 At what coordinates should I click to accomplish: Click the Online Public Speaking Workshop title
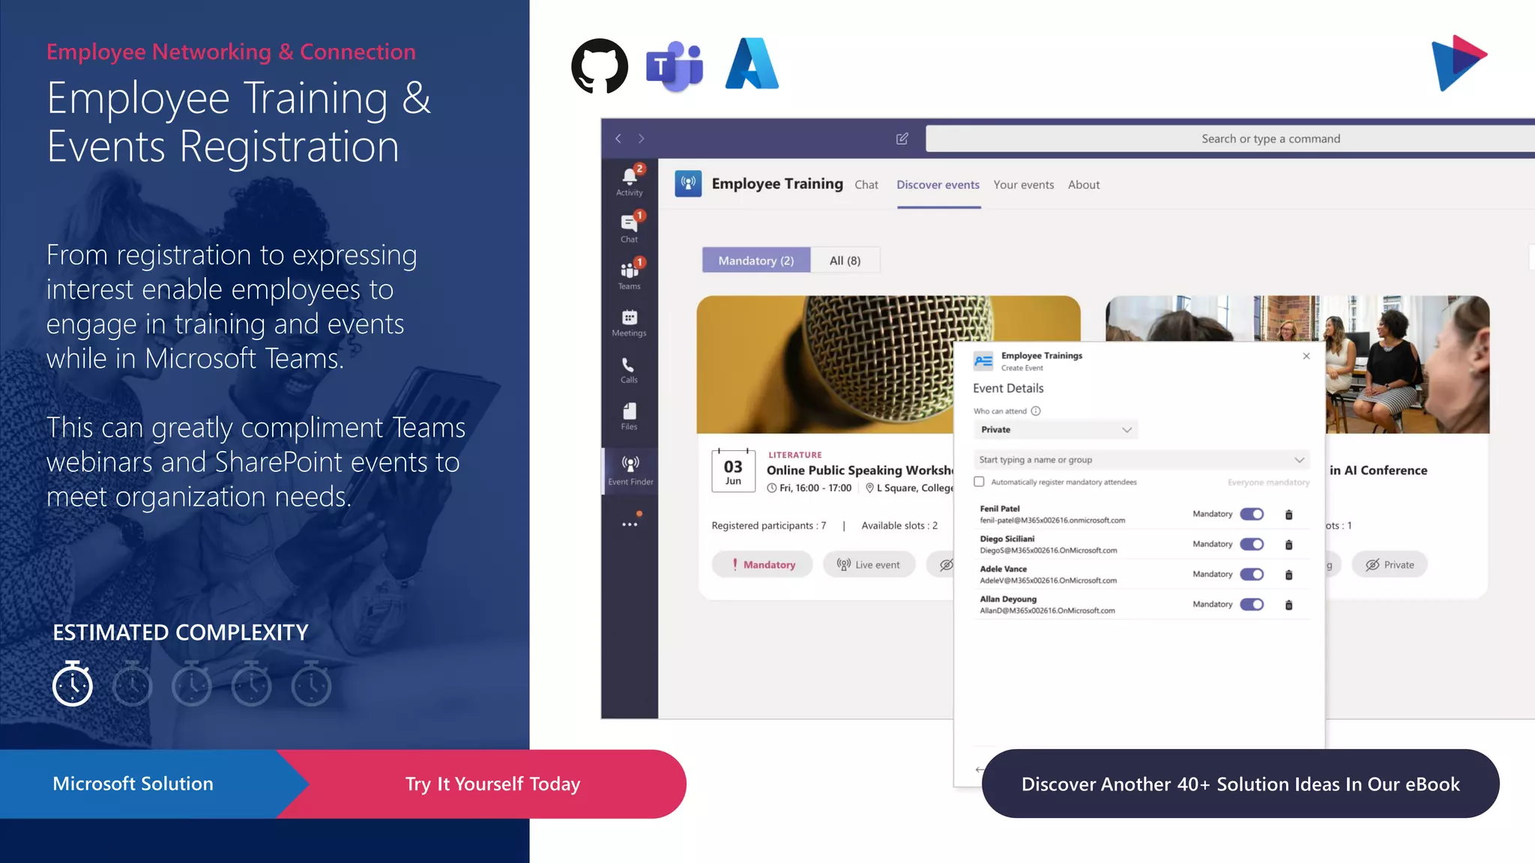[860, 470]
